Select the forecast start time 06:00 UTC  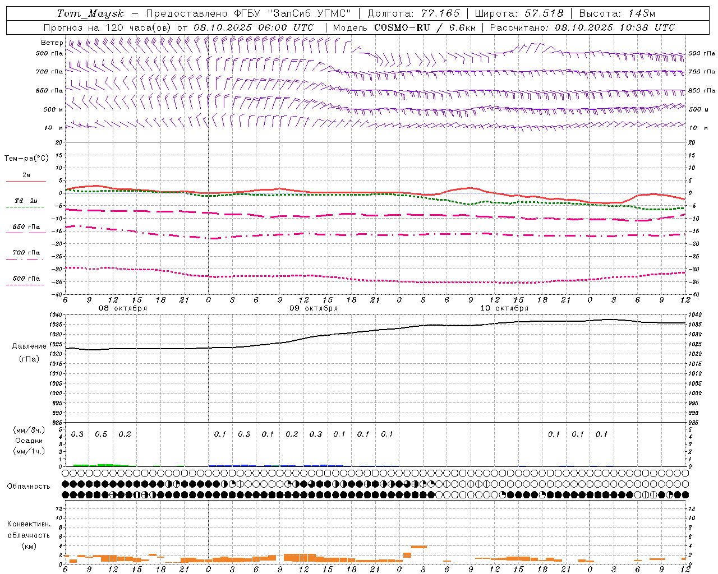286,27
